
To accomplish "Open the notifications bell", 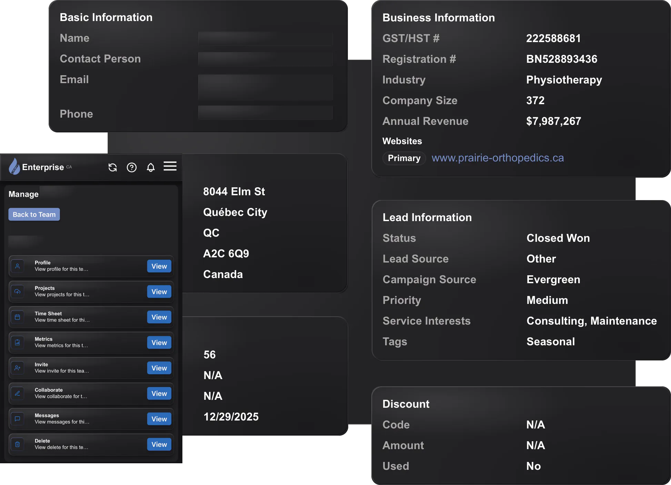I will (151, 168).
